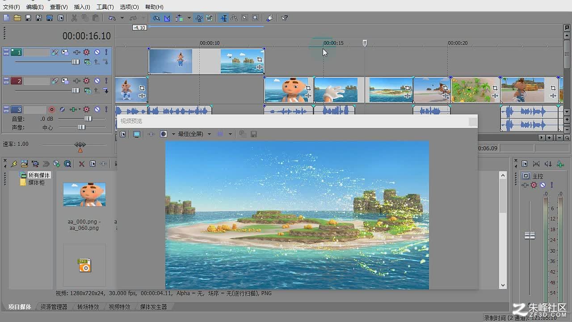Open Track Motion on track 1
Viewport: 572px width, 322px height.
[x=65, y=52]
